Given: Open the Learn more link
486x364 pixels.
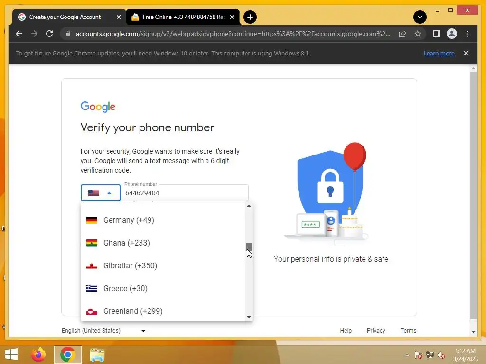Looking at the screenshot, I should 439,54.
